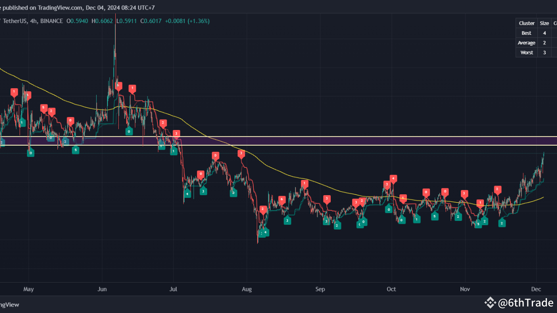Click the TradingView logo at bottom left

[10, 304]
